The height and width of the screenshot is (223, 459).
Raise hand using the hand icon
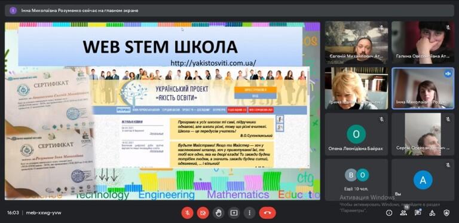coord(218,213)
